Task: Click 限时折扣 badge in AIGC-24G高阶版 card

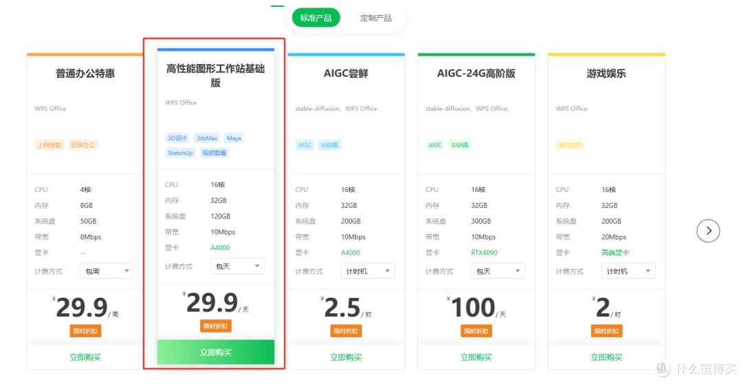Action: coord(476,331)
